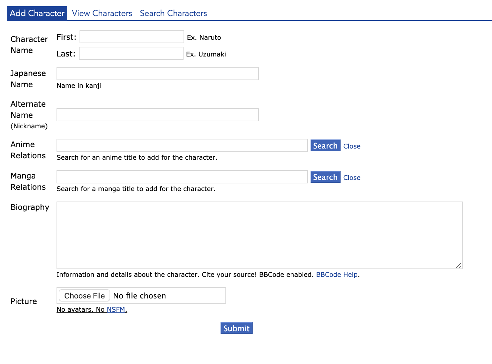Close the Manga Relations search

point(351,177)
